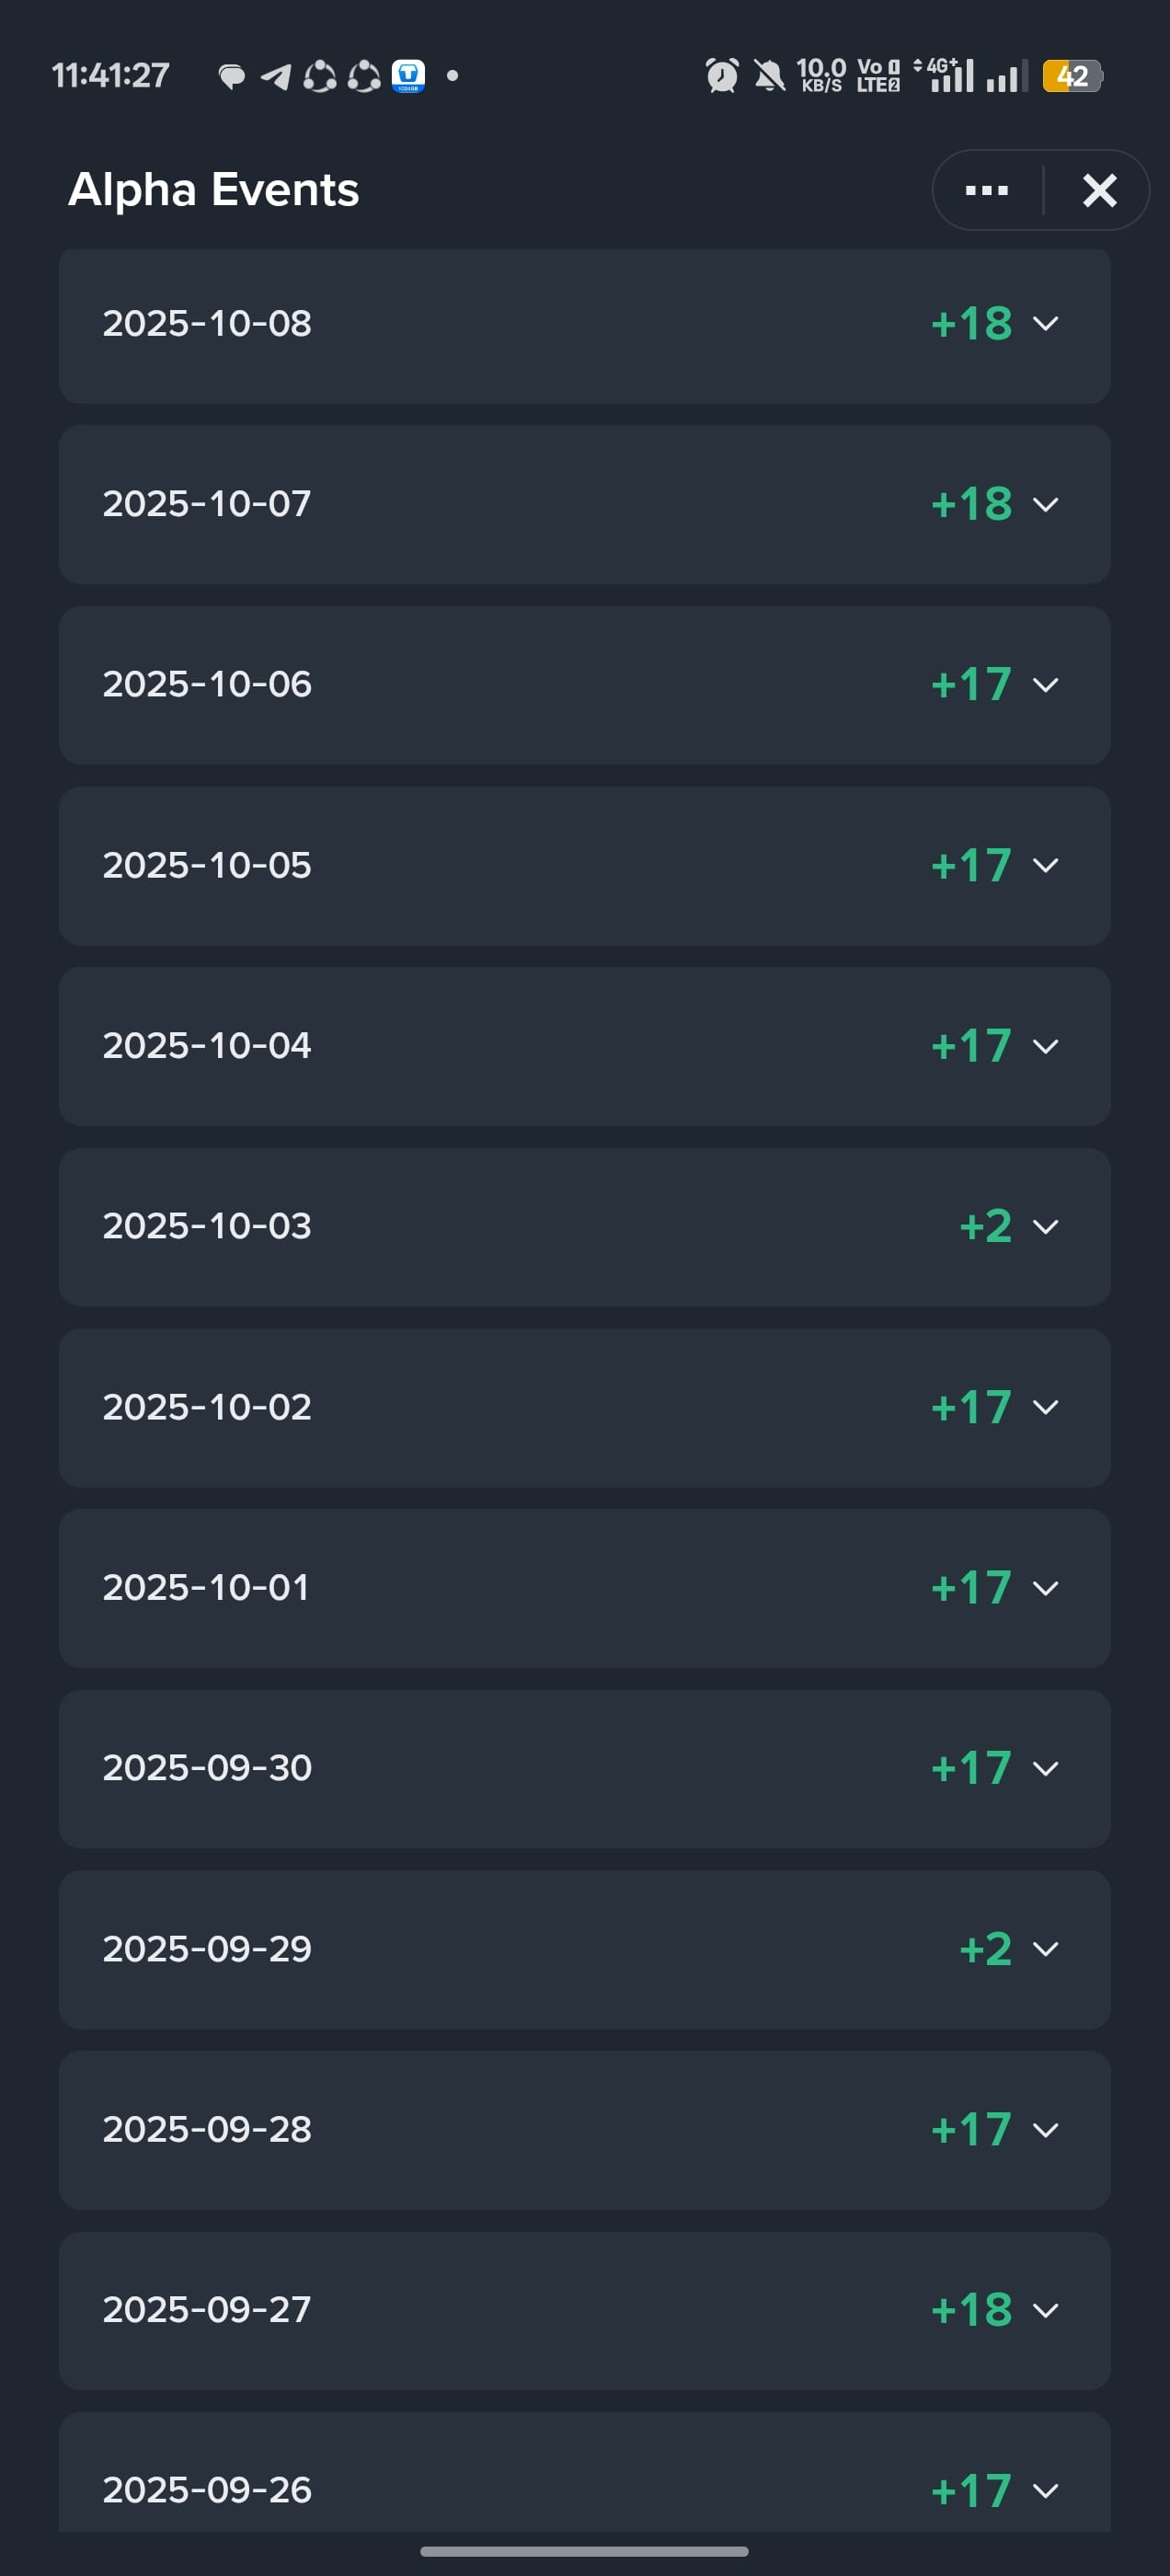The width and height of the screenshot is (1170, 2576).
Task: Open the 2025-10-05 event details
Action: [x=585, y=866]
